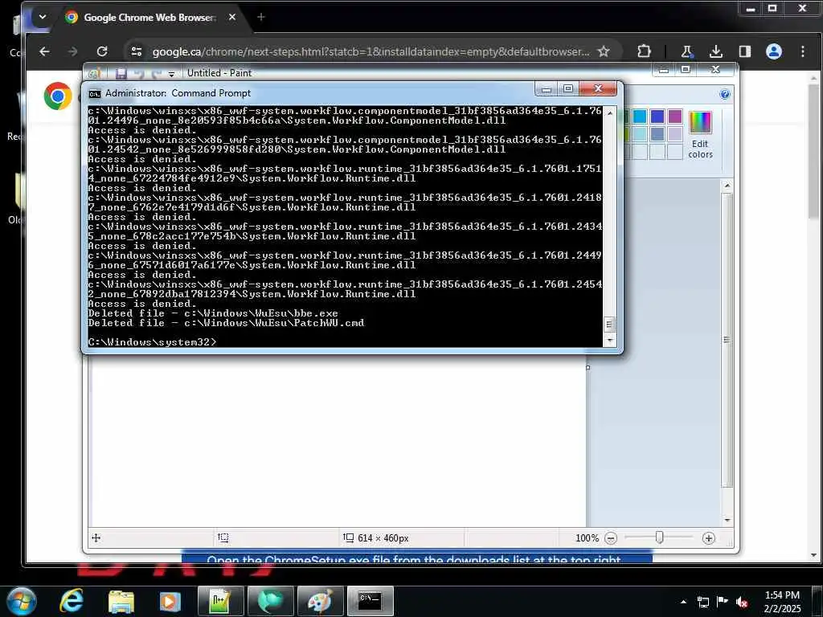Reload the Chrome page
Screen dimensions: 823x617
point(102,51)
